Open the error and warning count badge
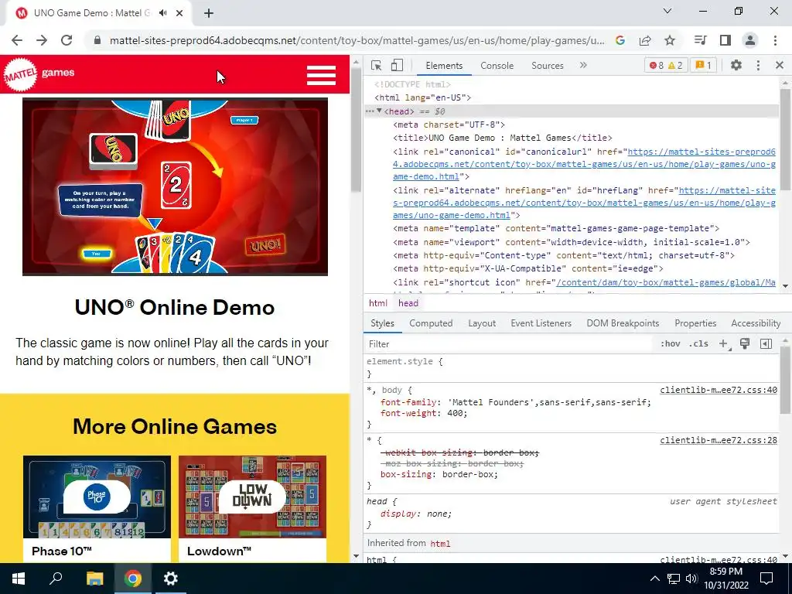 666,65
